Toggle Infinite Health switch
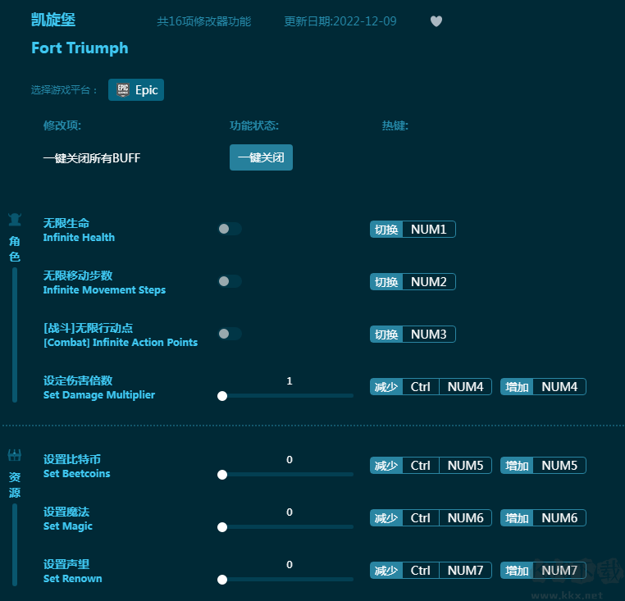 point(229,230)
